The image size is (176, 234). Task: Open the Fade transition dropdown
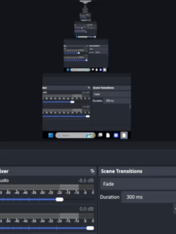click(x=138, y=184)
